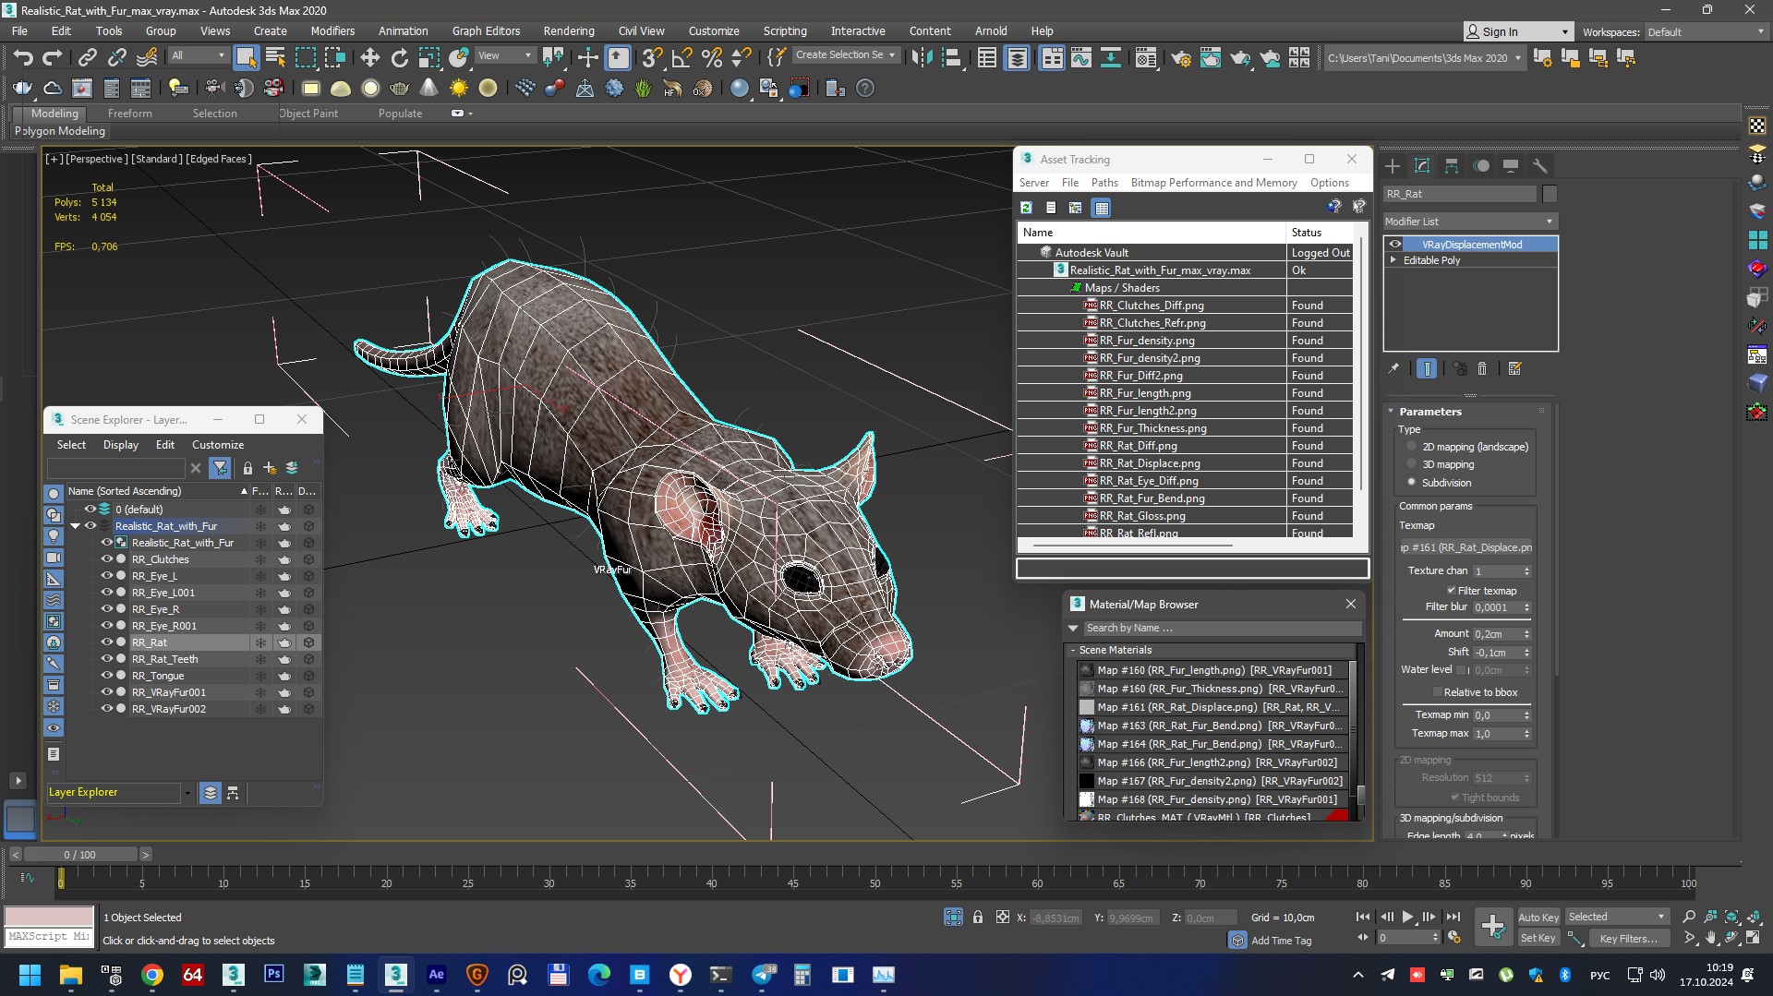Click Zoom Extents All Selected icon

pyautogui.click(x=1753, y=917)
